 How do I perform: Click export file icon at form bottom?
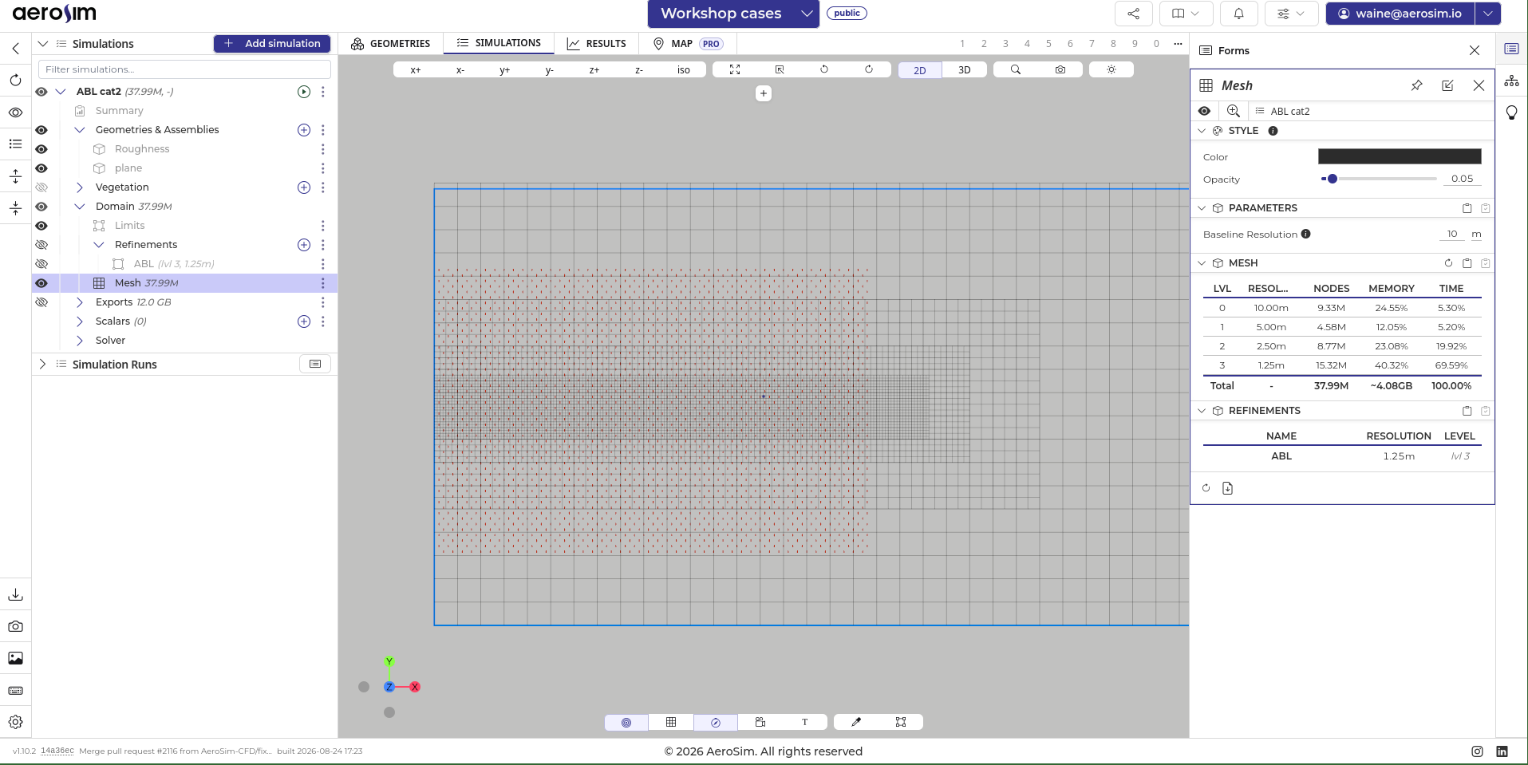(1227, 488)
